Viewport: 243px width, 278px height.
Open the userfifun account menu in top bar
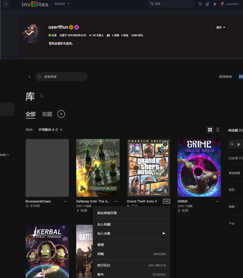229,4
